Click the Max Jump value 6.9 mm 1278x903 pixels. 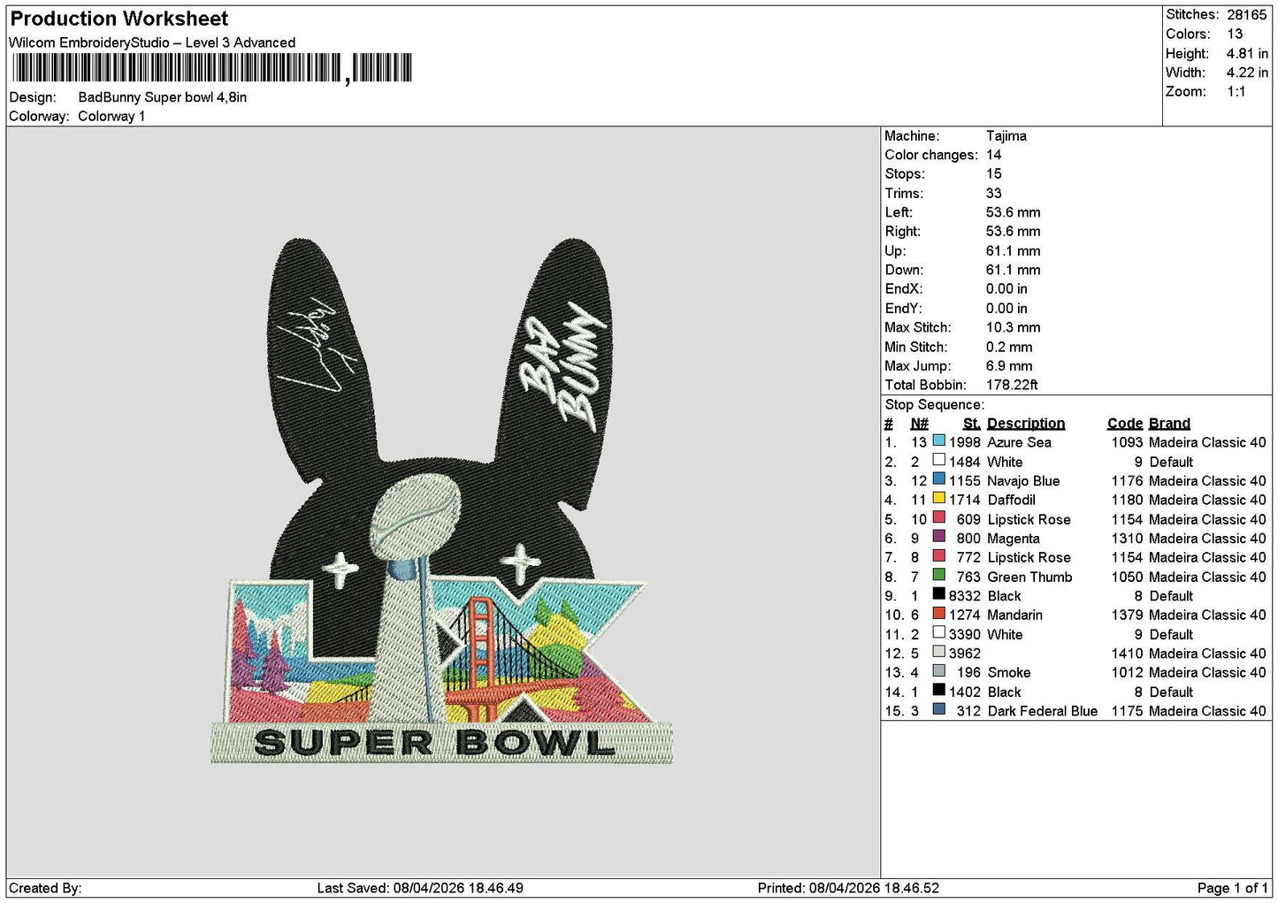[x=1009, y=366]
